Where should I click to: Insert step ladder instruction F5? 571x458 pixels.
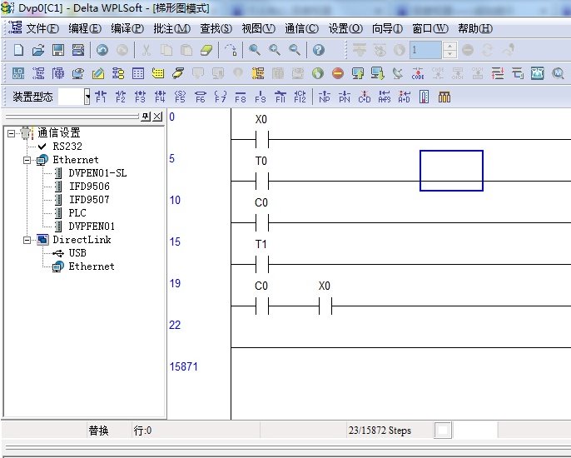(181, 97)
